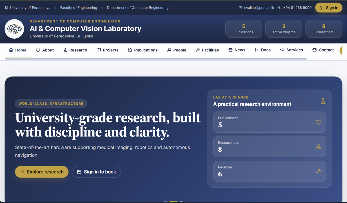Click the header Publications stat card showing 5
The height and width of the screenshot is (203, 347).
pos(244,29)
